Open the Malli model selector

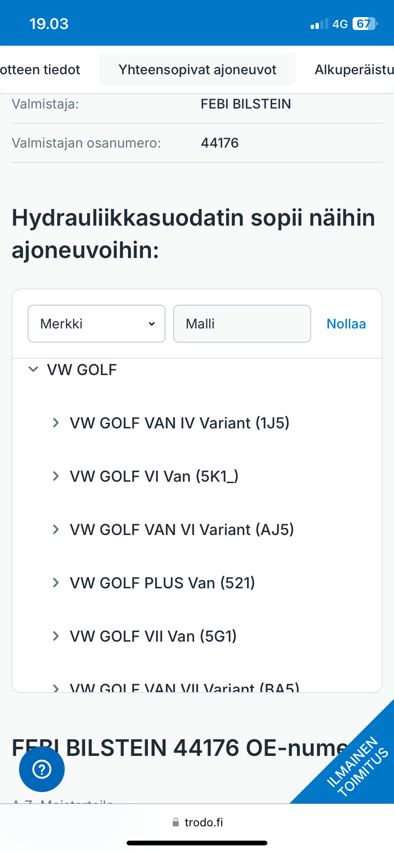pyautogui.click(x=242, y=324)
